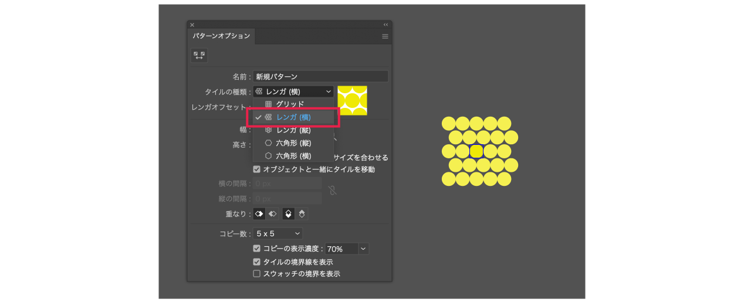Open the Pattern Options panel menu

(385, 36)
